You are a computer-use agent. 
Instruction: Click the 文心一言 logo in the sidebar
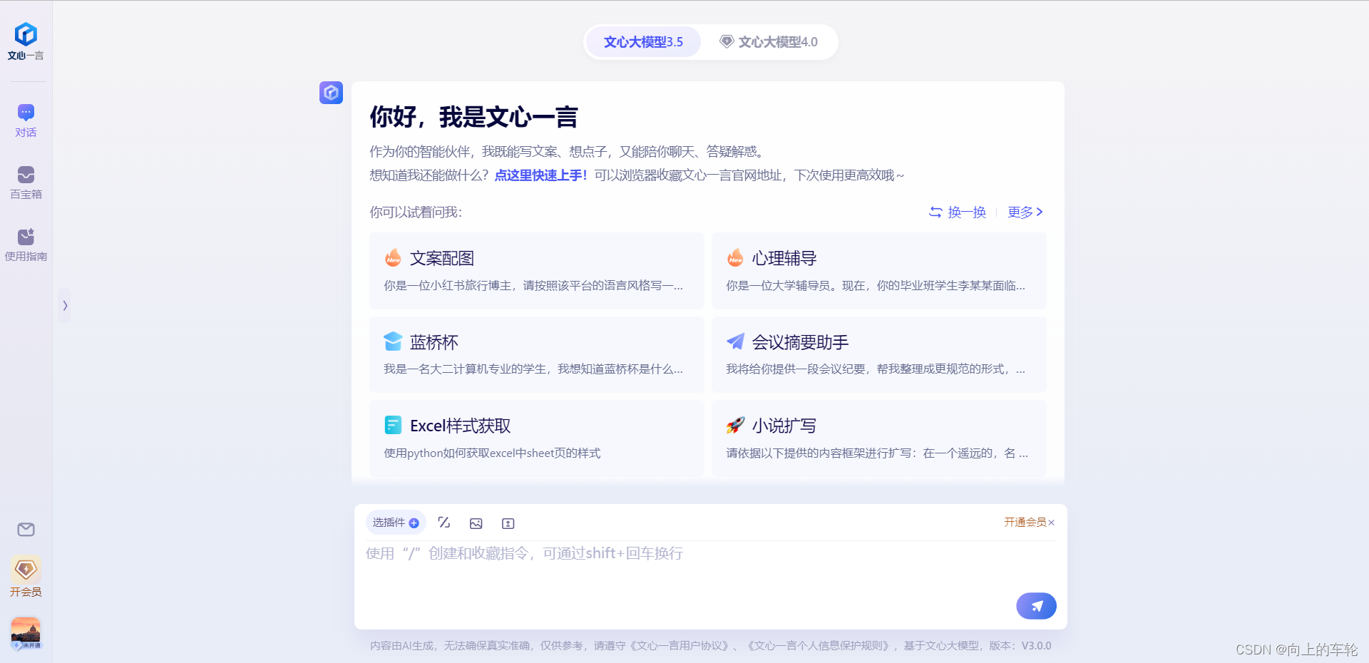26,41
